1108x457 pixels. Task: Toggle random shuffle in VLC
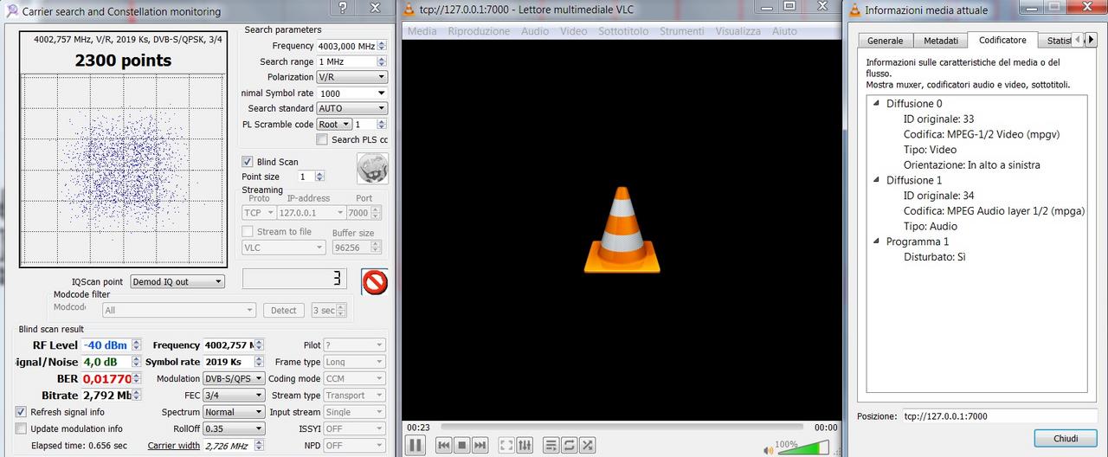tap(588, 445)
